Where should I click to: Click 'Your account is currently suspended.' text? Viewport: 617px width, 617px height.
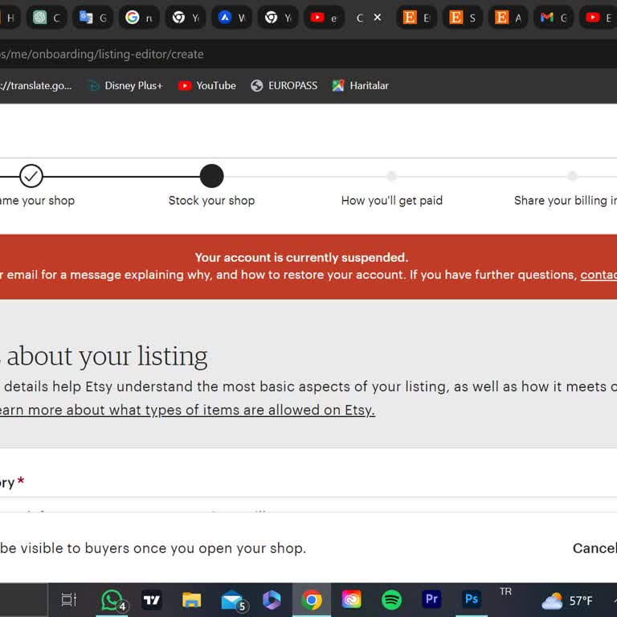point(302,257)
